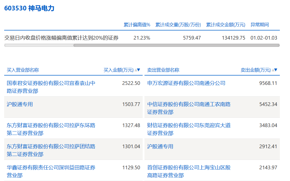Viewport: 290px width, 181px height.
Task: Open 首创证券上海宝山区殷高路证券营业部 link
Action: tap(189, 171)
